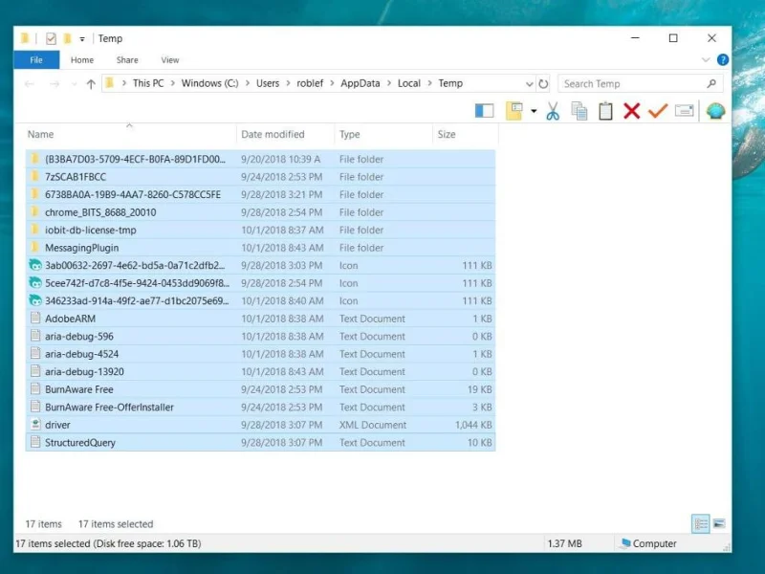Screen dimensions: 765x574
Task: Click the yellow folder options icon
Action: [x=514, y=111]
